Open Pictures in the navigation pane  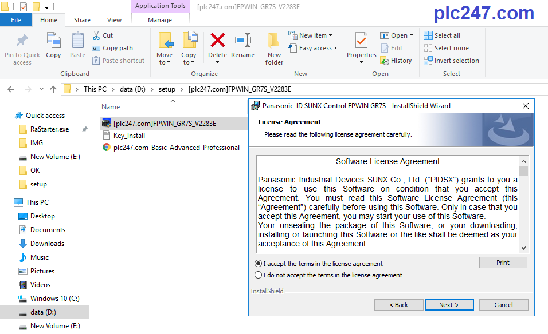tap(42, 271)
